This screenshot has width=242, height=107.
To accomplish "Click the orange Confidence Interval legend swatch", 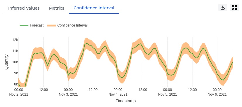I will [x=51, y=25].
